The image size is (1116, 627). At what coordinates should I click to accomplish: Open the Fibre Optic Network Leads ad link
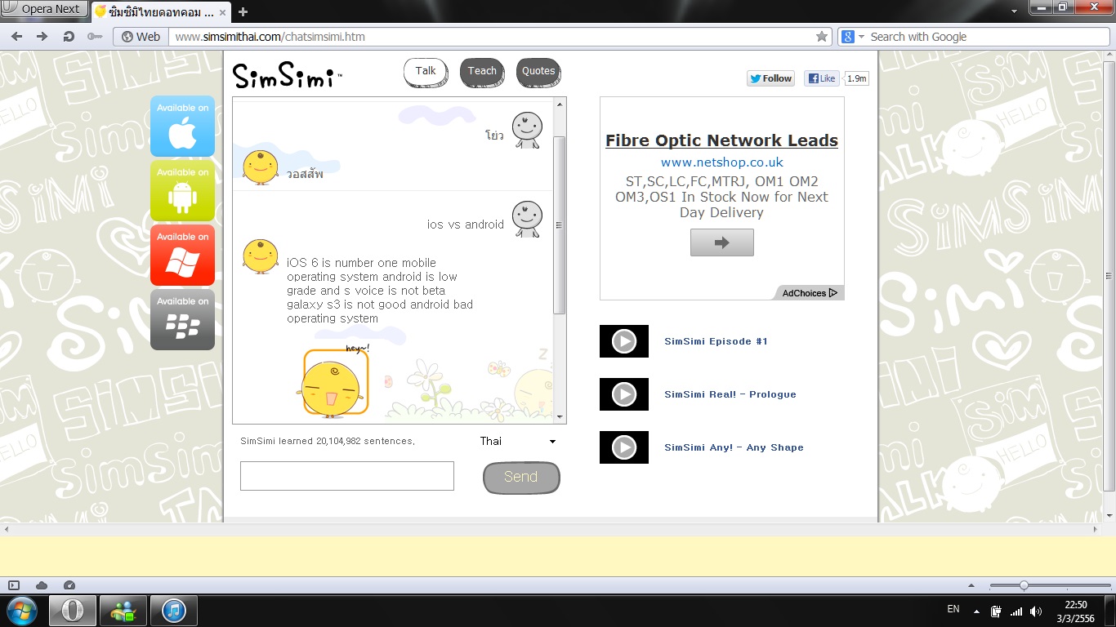coord(721,140)
